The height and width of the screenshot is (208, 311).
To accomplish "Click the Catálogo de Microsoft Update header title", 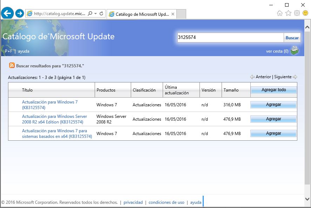I will point(58,36).
